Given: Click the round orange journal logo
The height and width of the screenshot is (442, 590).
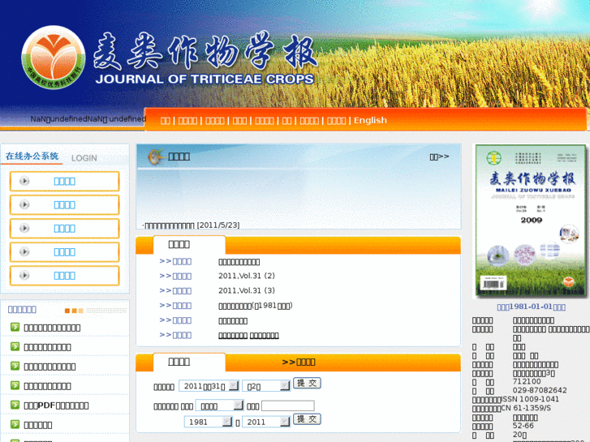Looking at the screenshot, I should [x=54, y=58].
